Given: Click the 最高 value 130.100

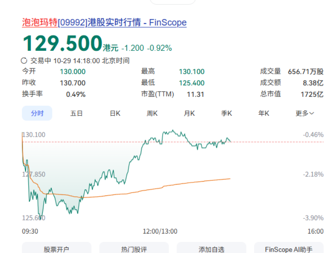Looking at the screenshot, I should tap(192, 71).
